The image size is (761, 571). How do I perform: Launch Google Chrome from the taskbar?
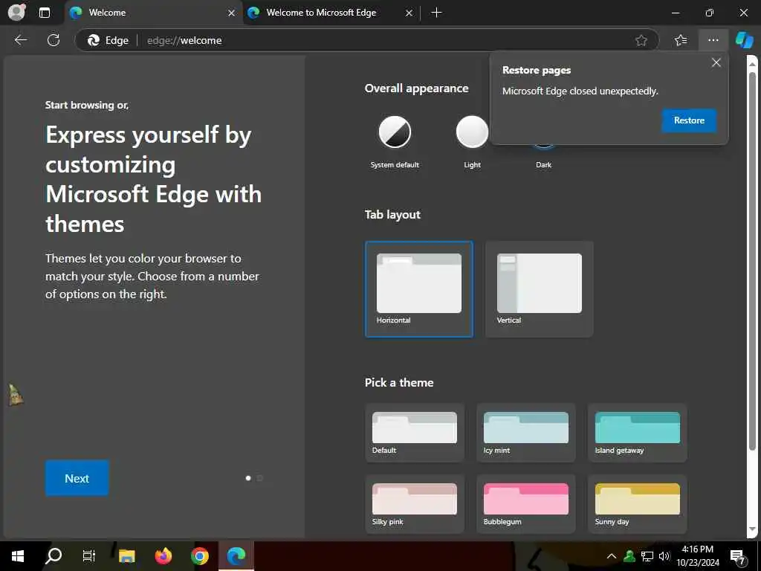(x=199, y=556)
